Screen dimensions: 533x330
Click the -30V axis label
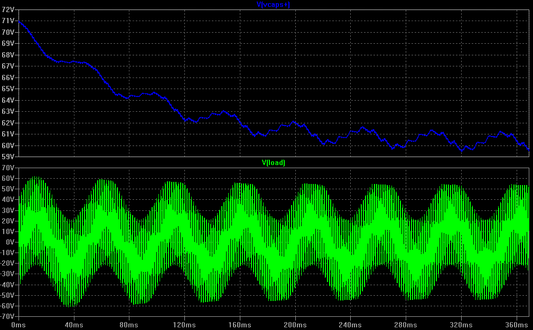pyautogui.click(x=7, y=274)
